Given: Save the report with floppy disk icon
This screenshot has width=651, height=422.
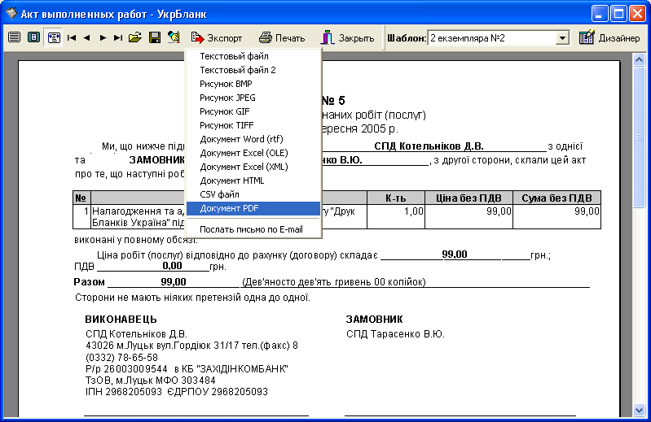Looking at the screenshot, I should point(154,37).
